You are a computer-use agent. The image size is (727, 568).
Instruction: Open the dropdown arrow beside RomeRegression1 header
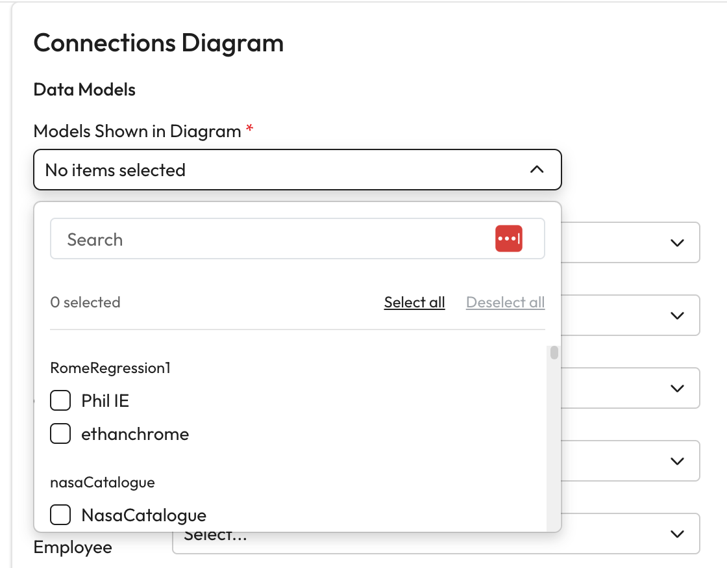(677, 388)
